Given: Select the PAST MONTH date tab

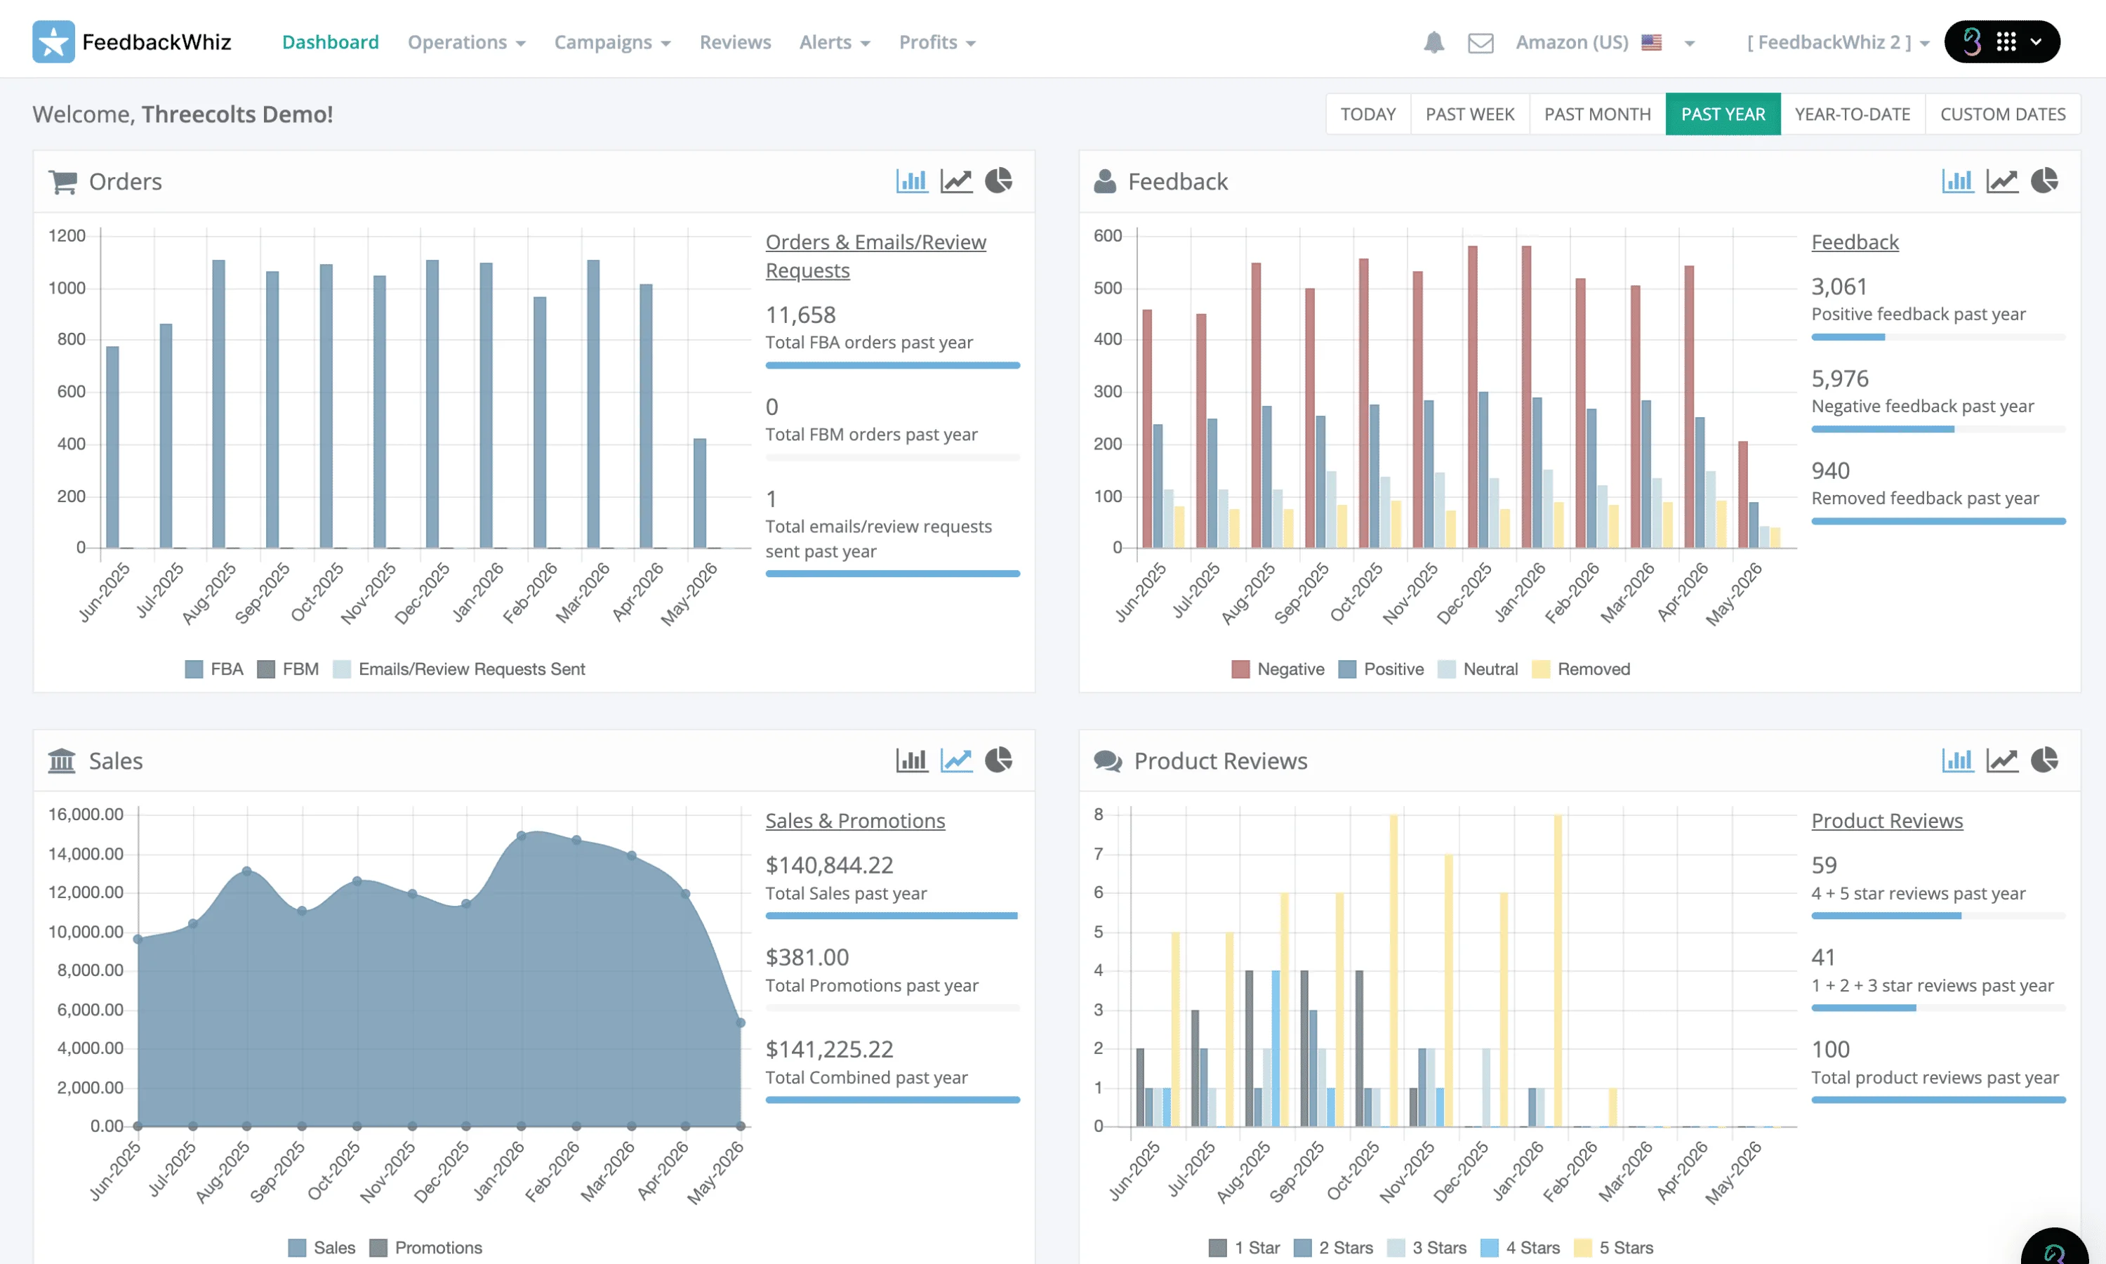Looking at the screenshot, I should pyautogui.click(x=1597, y=114).
